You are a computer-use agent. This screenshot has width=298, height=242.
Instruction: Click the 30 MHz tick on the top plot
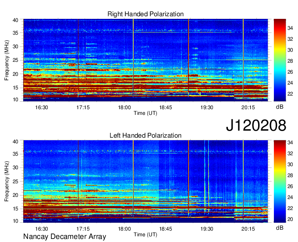tap(15, 46)
